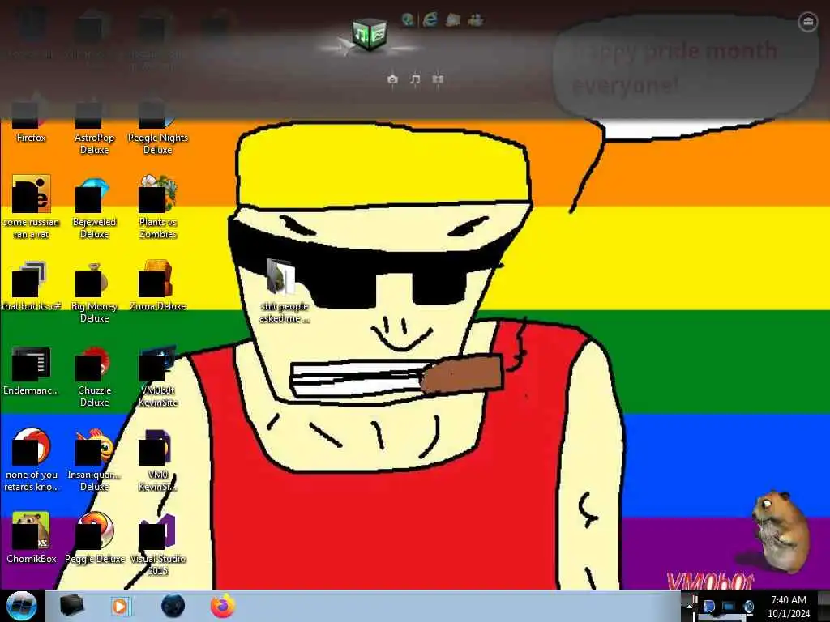Image resolution: width=830 pixels, height=622 pixels.
Task: Launch Chuzzle Deluxe from desktop
Action: pos(94,377)
